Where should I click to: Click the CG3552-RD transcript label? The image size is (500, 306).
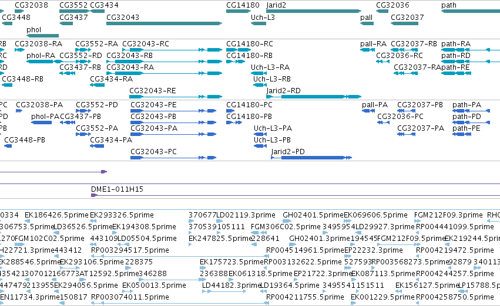click(x=80, y=55)
